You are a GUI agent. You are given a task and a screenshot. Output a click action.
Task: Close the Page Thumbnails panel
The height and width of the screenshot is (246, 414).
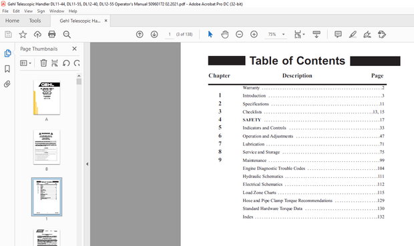coord(75,49)
